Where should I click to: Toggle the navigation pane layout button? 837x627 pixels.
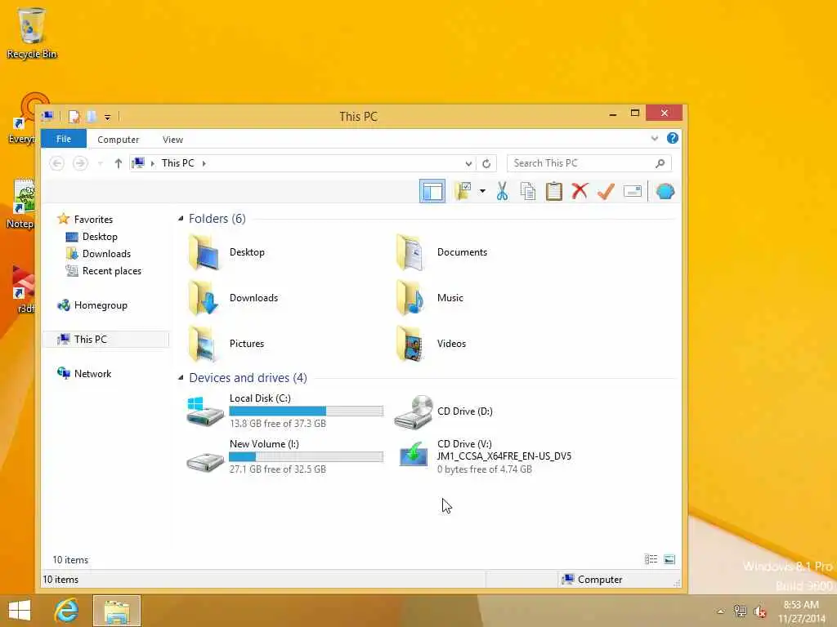[432, 191]
